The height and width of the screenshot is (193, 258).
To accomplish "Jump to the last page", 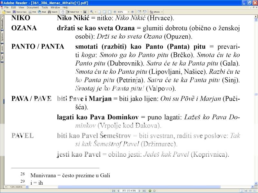I will pyautogui.click(x=144, y=191).
